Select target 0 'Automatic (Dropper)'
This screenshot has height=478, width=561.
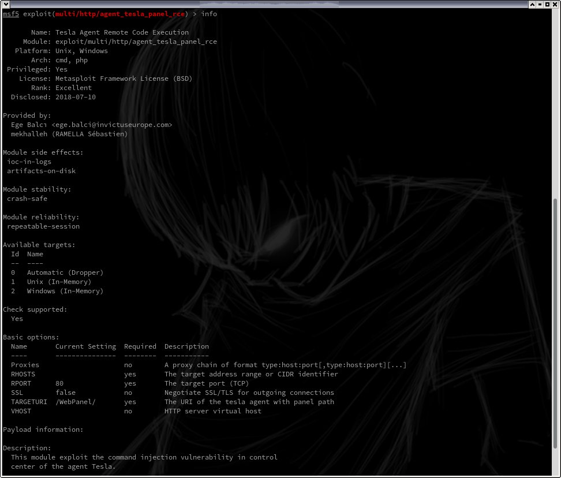coord(65,272)
